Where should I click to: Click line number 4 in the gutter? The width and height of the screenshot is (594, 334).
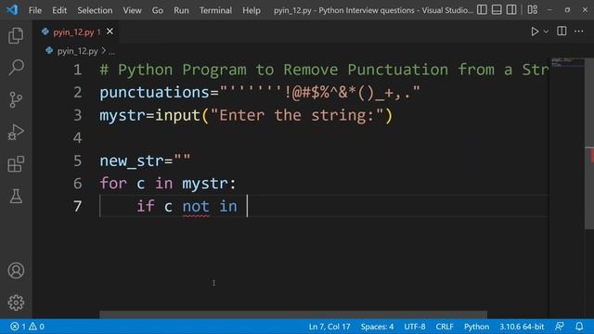point(78,138)
